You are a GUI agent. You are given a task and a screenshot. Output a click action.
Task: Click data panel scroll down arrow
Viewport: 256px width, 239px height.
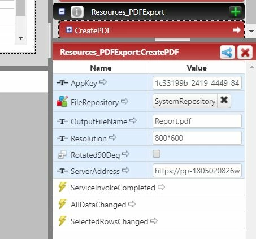pyautogui.click(x=251, y=31)
